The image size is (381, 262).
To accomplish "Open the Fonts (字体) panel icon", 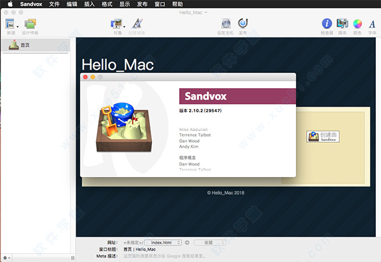I will [x=372, y=24].
